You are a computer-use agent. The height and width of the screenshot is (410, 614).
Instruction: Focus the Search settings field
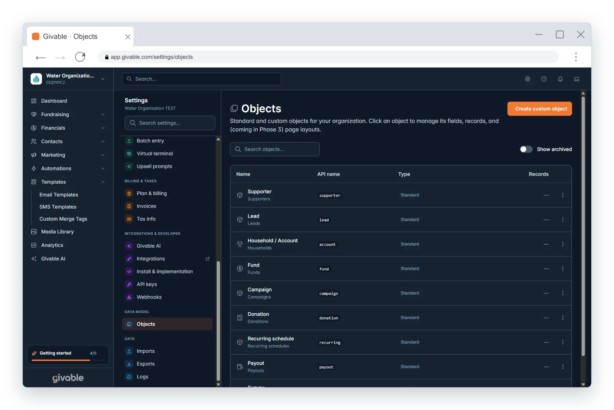(170, 123)
